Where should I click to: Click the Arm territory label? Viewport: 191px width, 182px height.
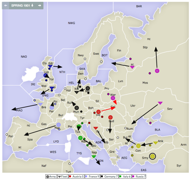coord(184,145)
